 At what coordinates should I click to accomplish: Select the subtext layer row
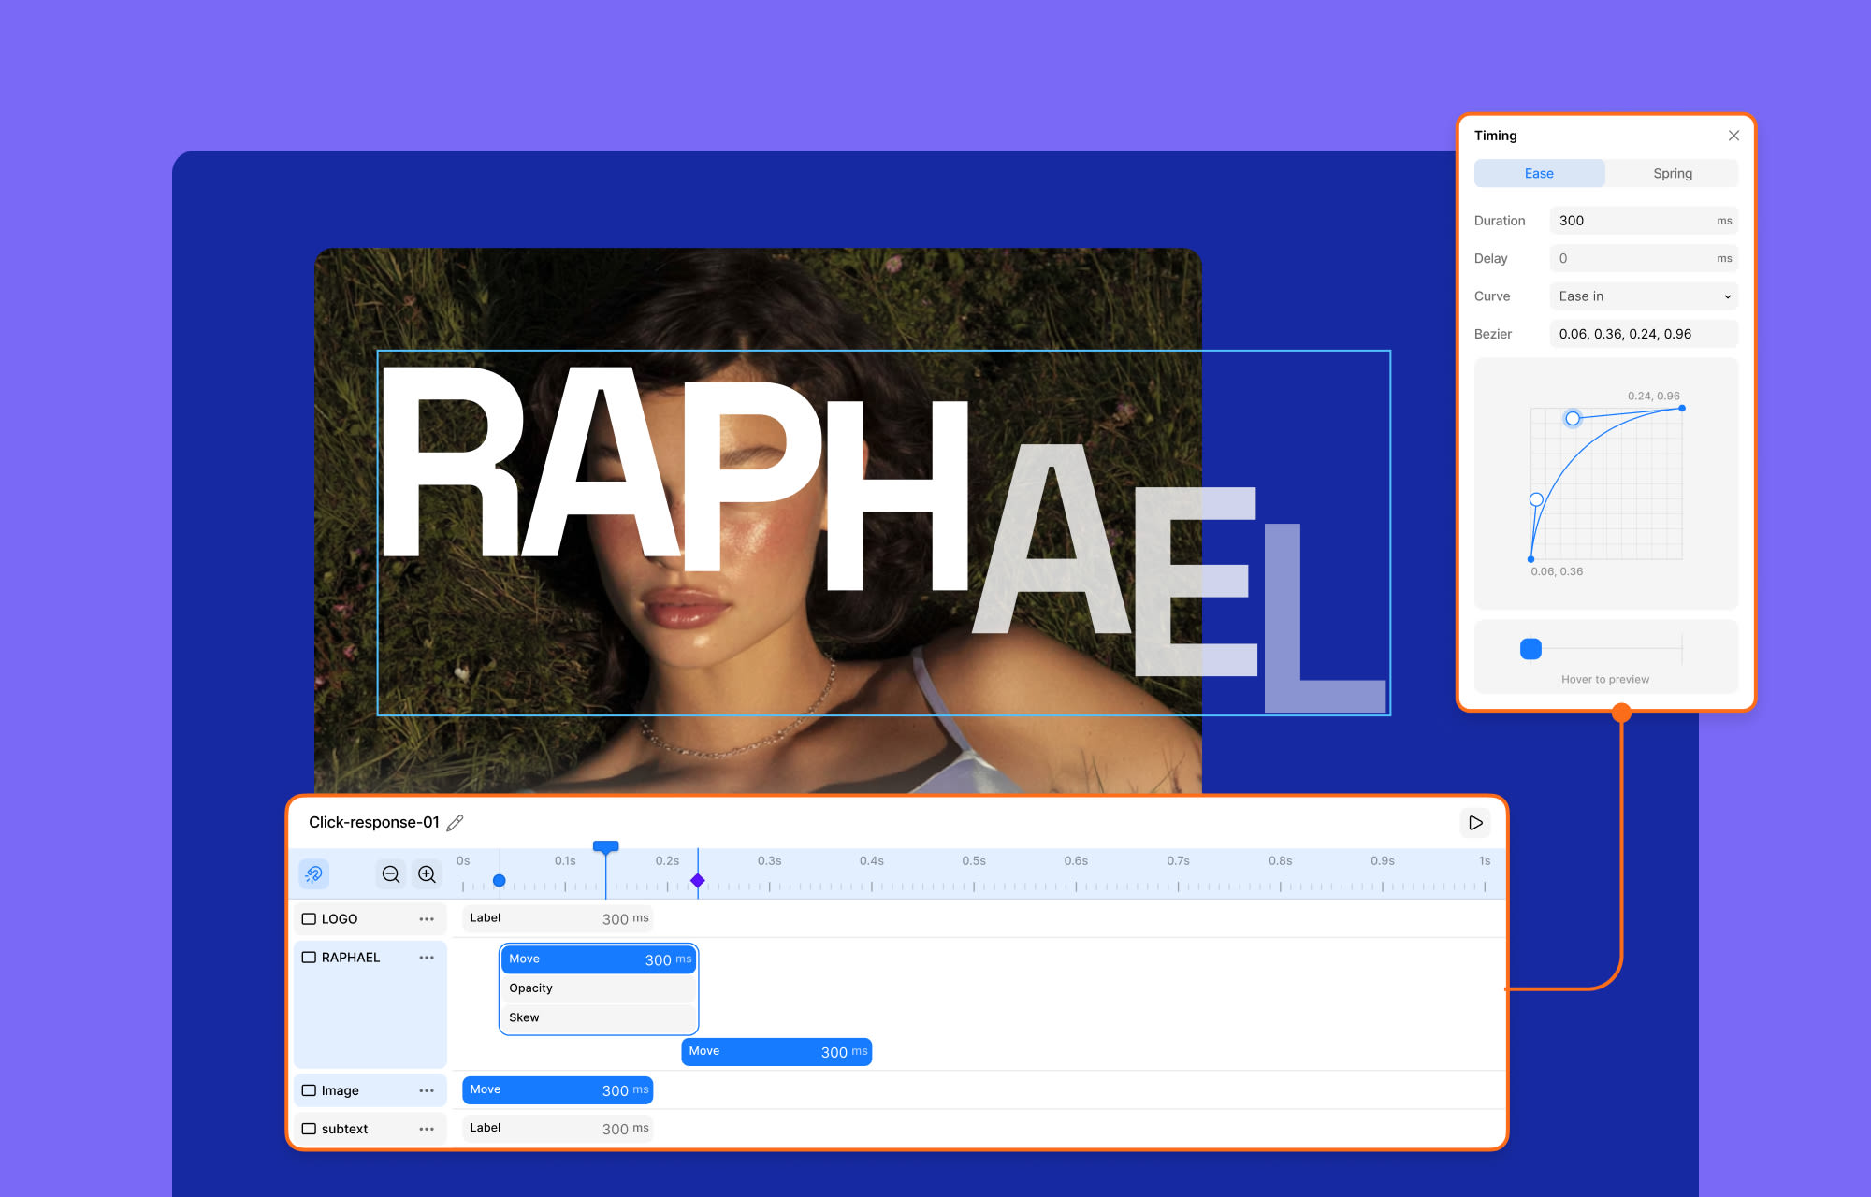coord(370,1129)
